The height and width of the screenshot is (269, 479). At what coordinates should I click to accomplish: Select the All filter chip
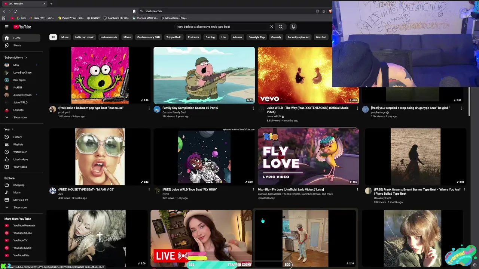[x=53, y=37]
